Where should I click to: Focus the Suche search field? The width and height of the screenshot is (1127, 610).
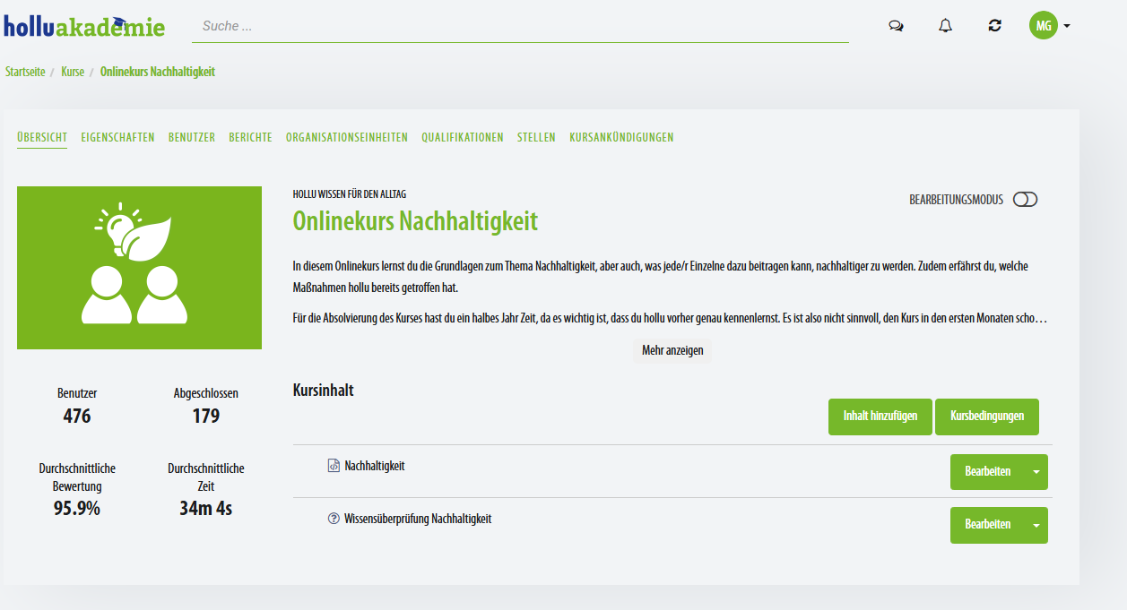[x=520, y=27]
